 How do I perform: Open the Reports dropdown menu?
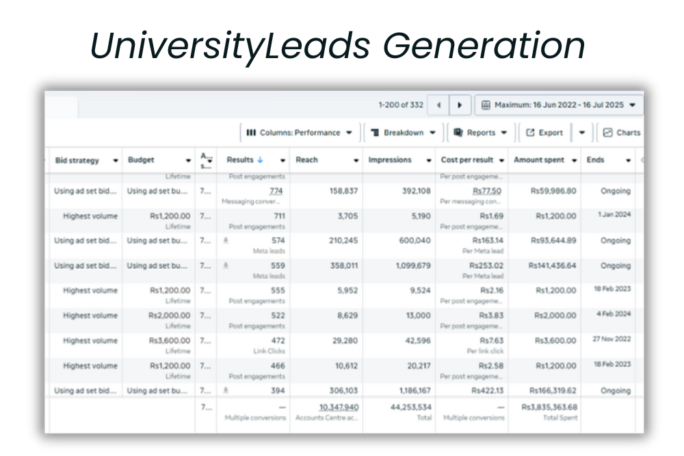click(504, 133)
